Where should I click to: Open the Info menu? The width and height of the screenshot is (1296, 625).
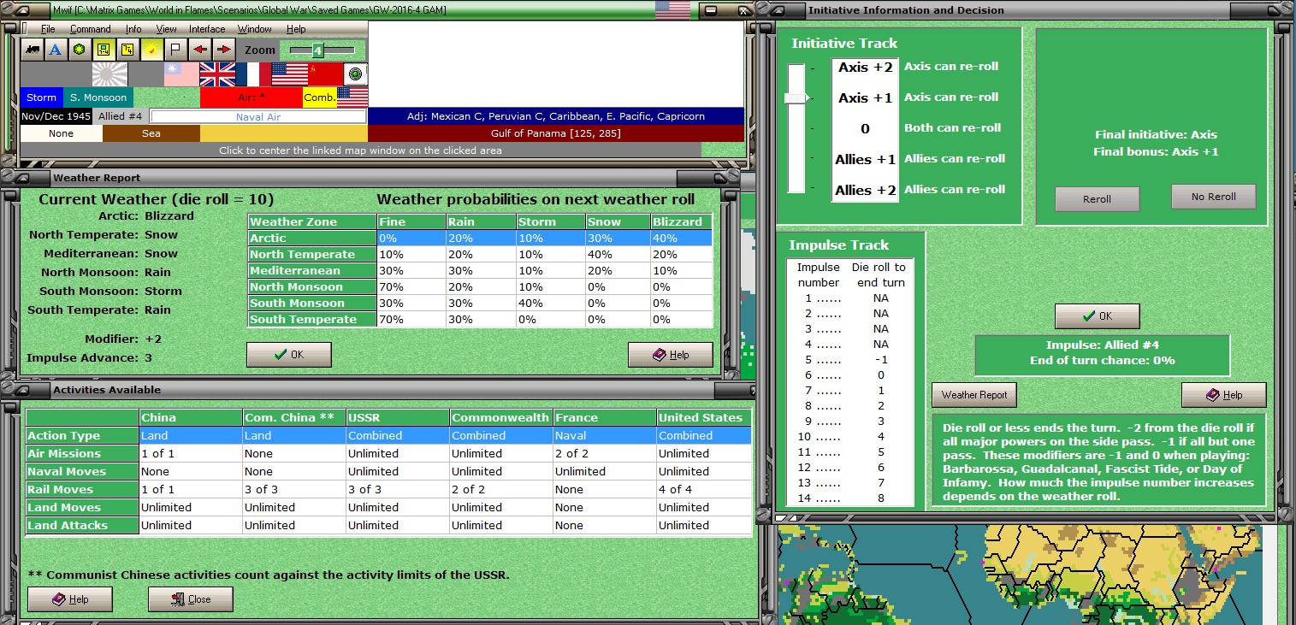tap(133, 29)
